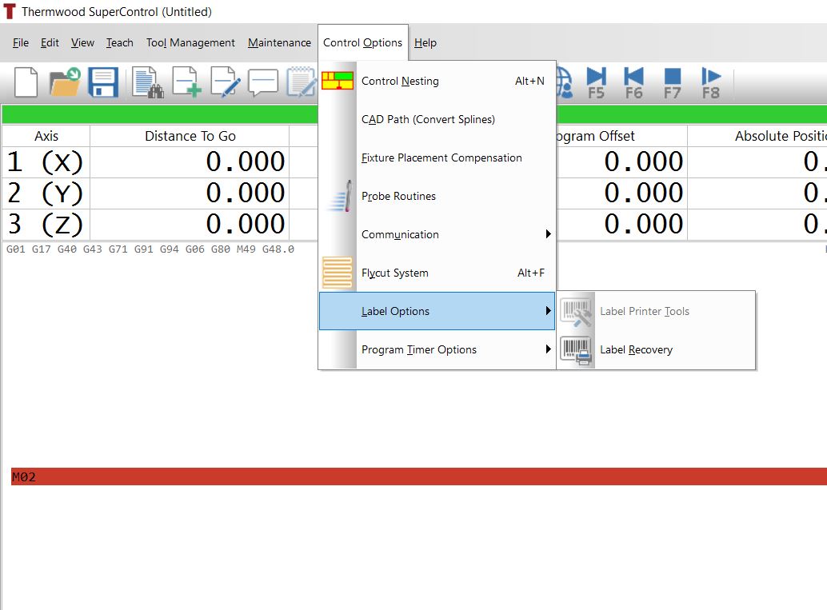The height and width of the screenshot is (610, 827).
Task: Click the Distance To Go column header
Action: click(x=190, y=136)
